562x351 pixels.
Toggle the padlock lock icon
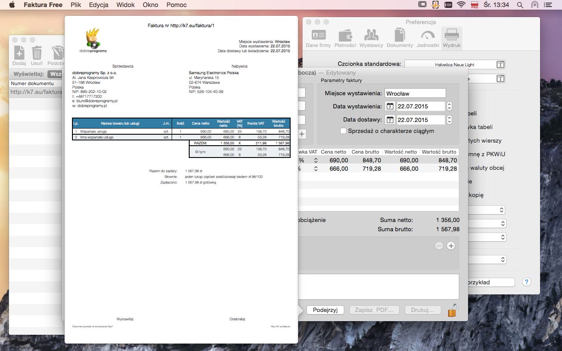click(x=453, y=310)
